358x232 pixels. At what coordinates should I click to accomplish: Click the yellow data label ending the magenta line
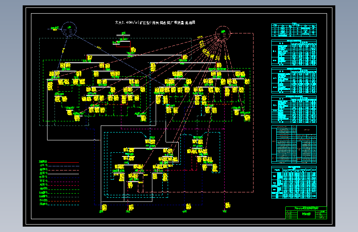(228, 205)
